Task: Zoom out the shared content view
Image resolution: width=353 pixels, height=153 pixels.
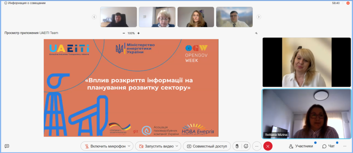Action: (x=124, y=33)
